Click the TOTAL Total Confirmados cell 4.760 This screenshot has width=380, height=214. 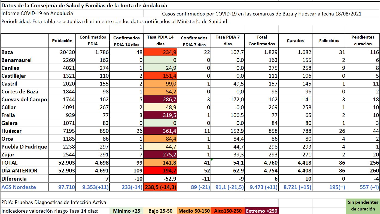click(262, 163)
